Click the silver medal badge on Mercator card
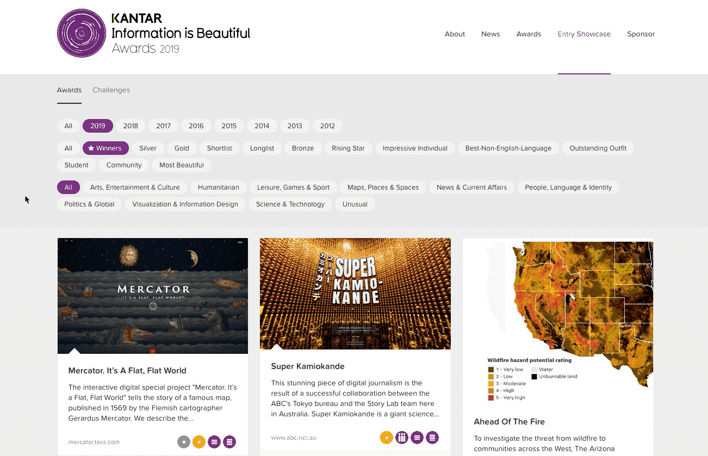This screenshot has width=708, height=456. click(184, 442)
